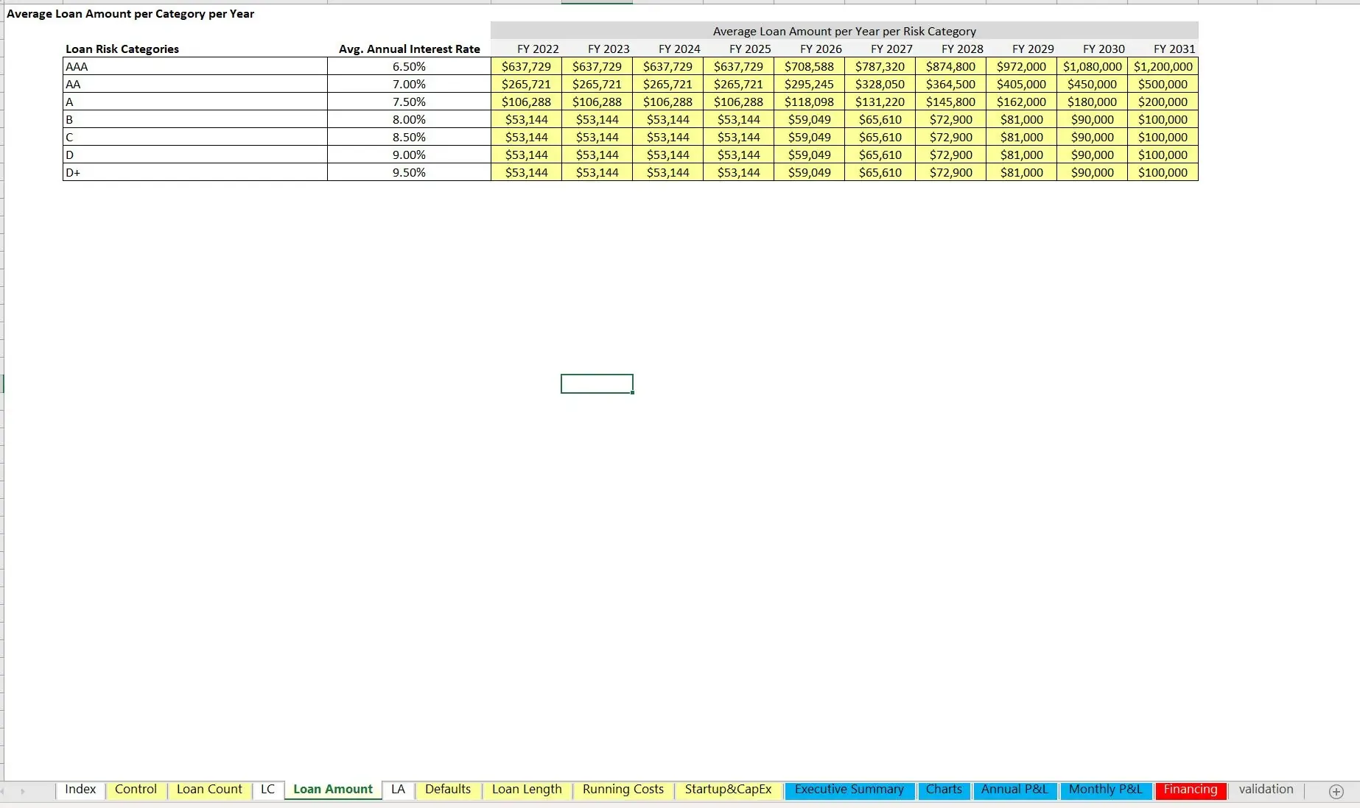This screenshot has width=1360, height=808.
Task: Open the Defaults sheet tab
Action: 447,790
